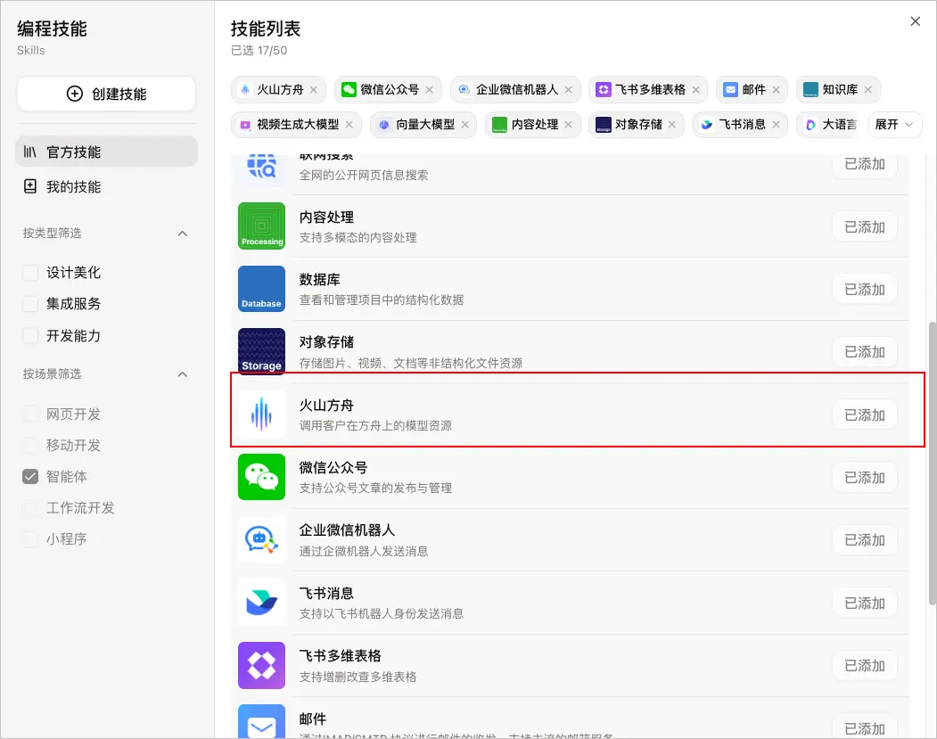Open the 我的技能 tab
The width and height of the screenshot is (937, 739).
pos(106,186)
